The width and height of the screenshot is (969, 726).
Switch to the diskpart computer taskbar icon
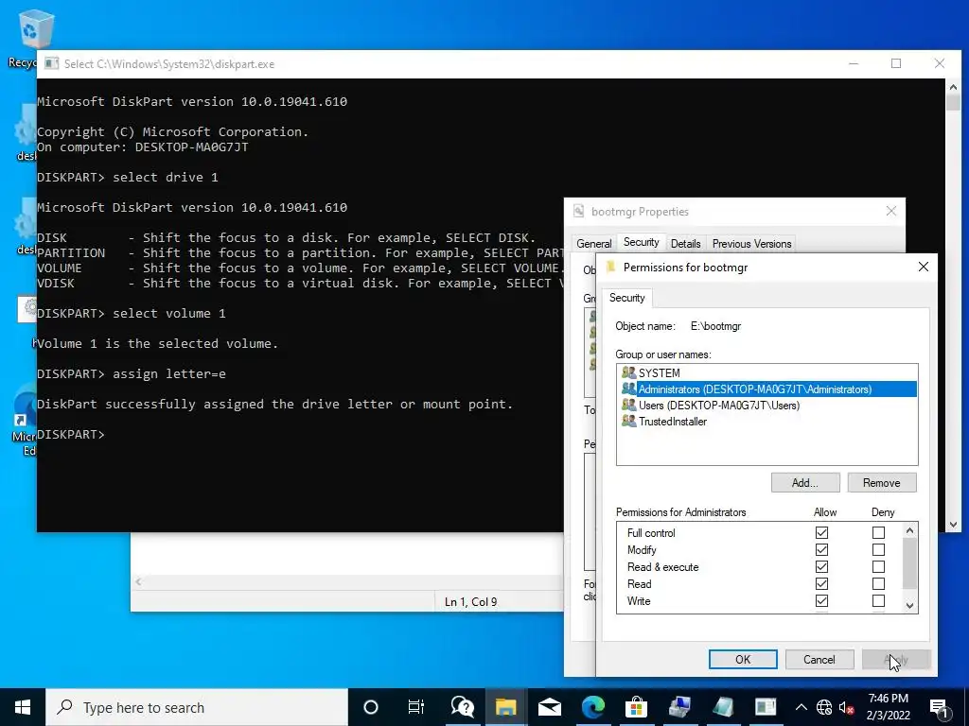pyautogui.click(x=679, y=707)
